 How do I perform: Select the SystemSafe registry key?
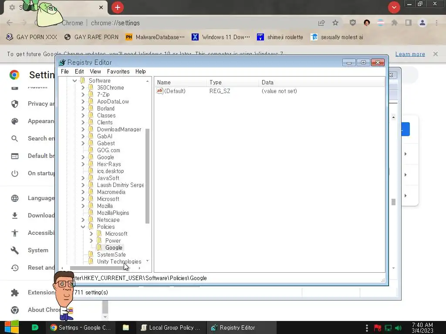(x=111, y=254)
